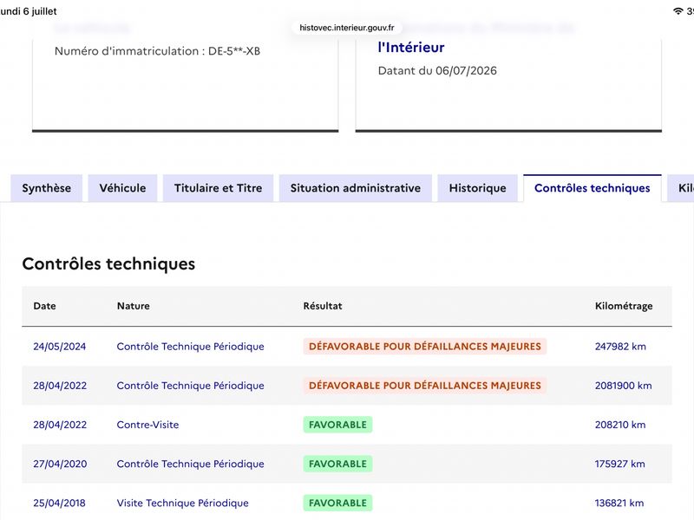Click the Kilométrage column header
694x520 pixels.
pos(624,306)
